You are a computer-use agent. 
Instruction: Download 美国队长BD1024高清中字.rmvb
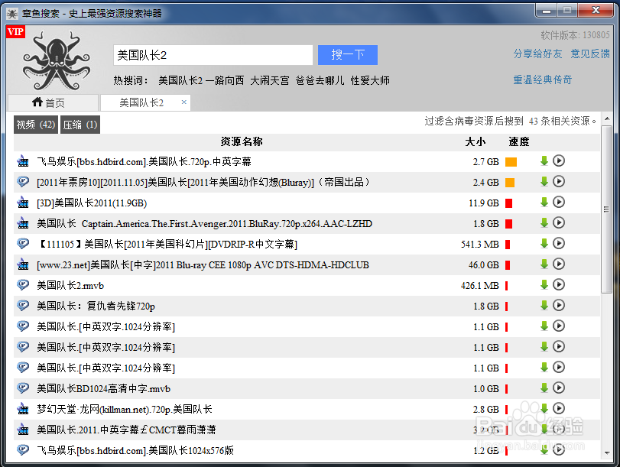coord(544,388)
